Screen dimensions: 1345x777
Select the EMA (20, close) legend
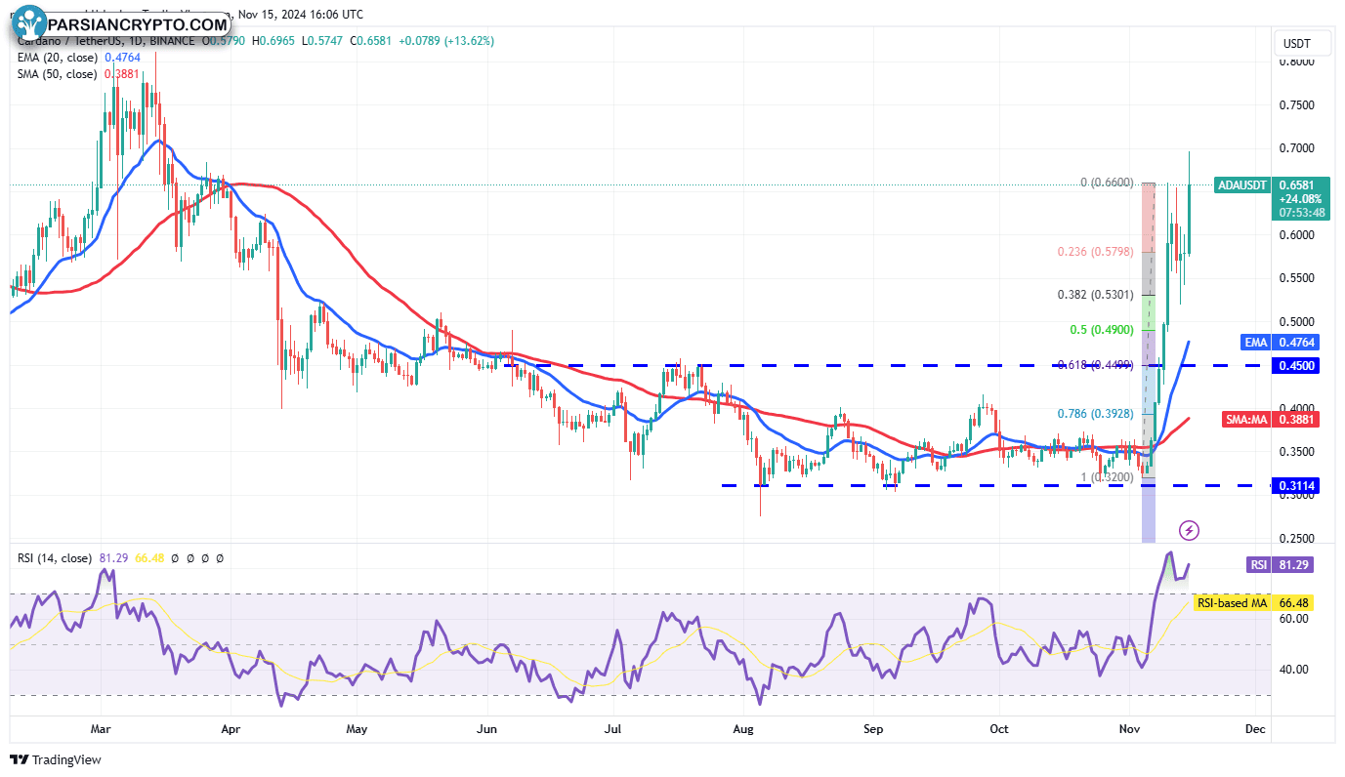click(57, 58)
